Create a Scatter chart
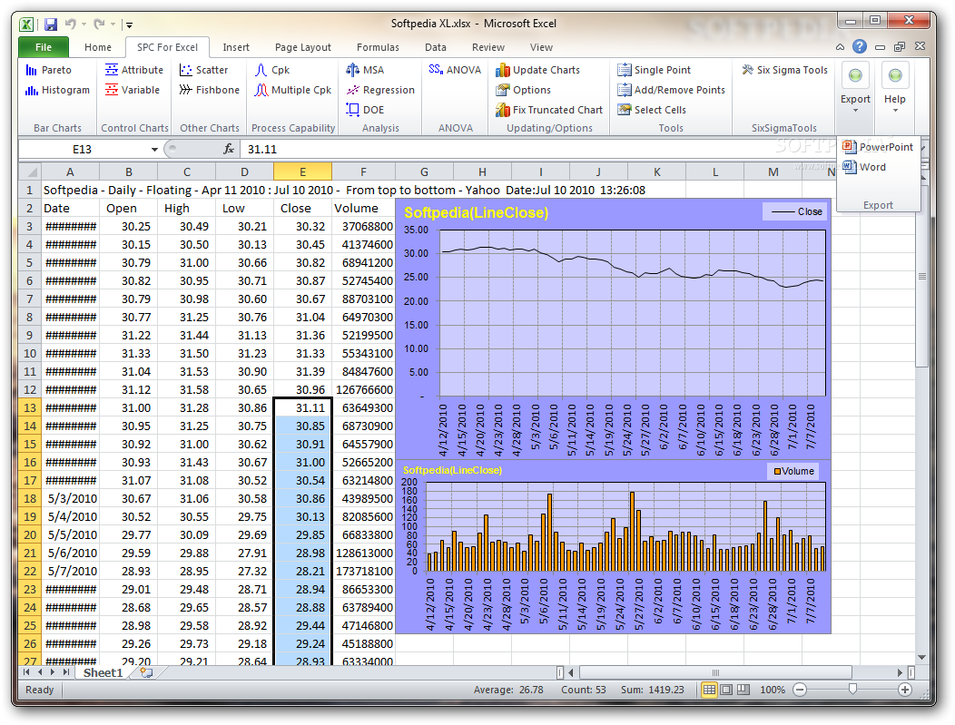The width and height of the screenshot is (955, 725). [204, 70]
